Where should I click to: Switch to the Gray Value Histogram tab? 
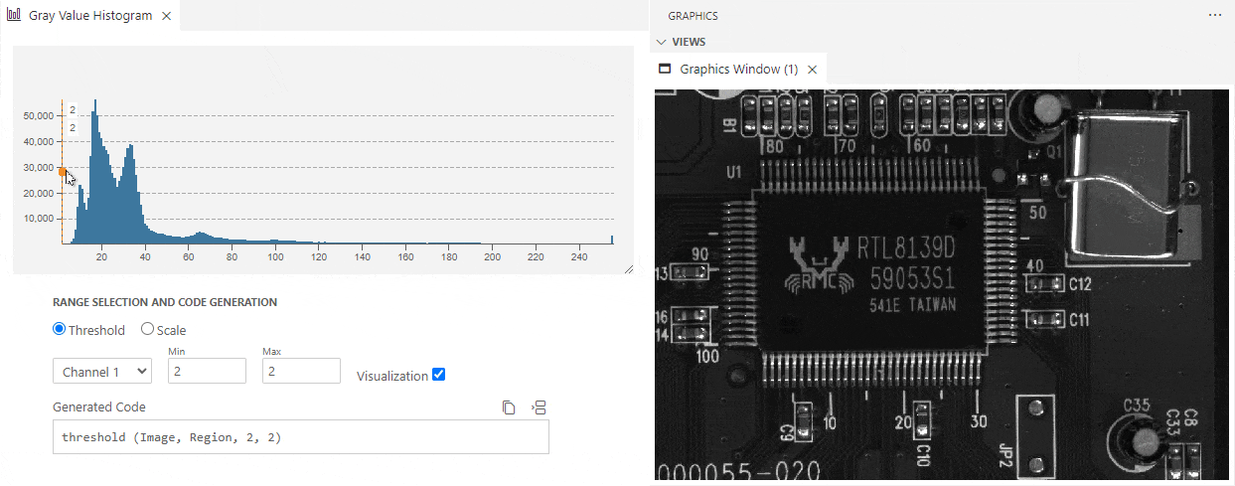click(89, 16)
